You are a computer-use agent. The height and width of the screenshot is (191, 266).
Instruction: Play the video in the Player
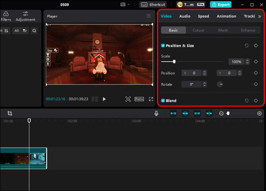click(x=104, y=99)
